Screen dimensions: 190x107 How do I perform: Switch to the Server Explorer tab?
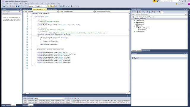coord(6,105)
